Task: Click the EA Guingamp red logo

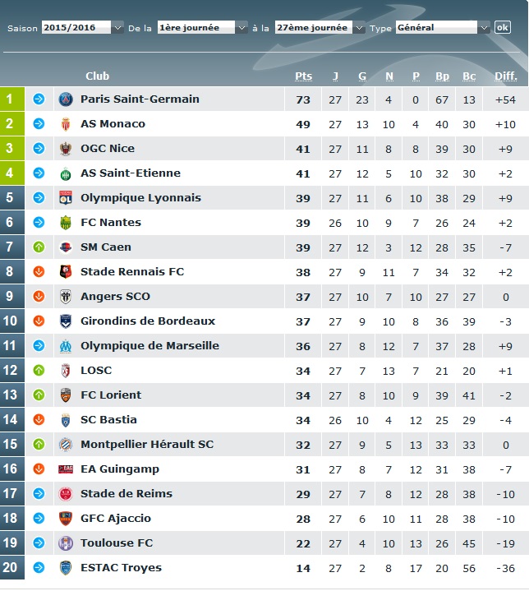Action: [x=66, y=469]
